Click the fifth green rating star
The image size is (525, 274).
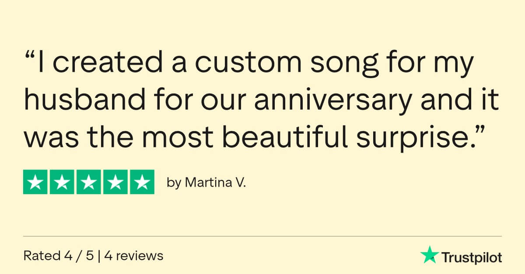click(142, 182)
